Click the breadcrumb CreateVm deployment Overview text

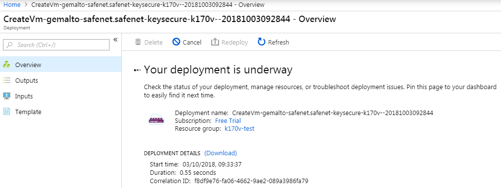148,5
